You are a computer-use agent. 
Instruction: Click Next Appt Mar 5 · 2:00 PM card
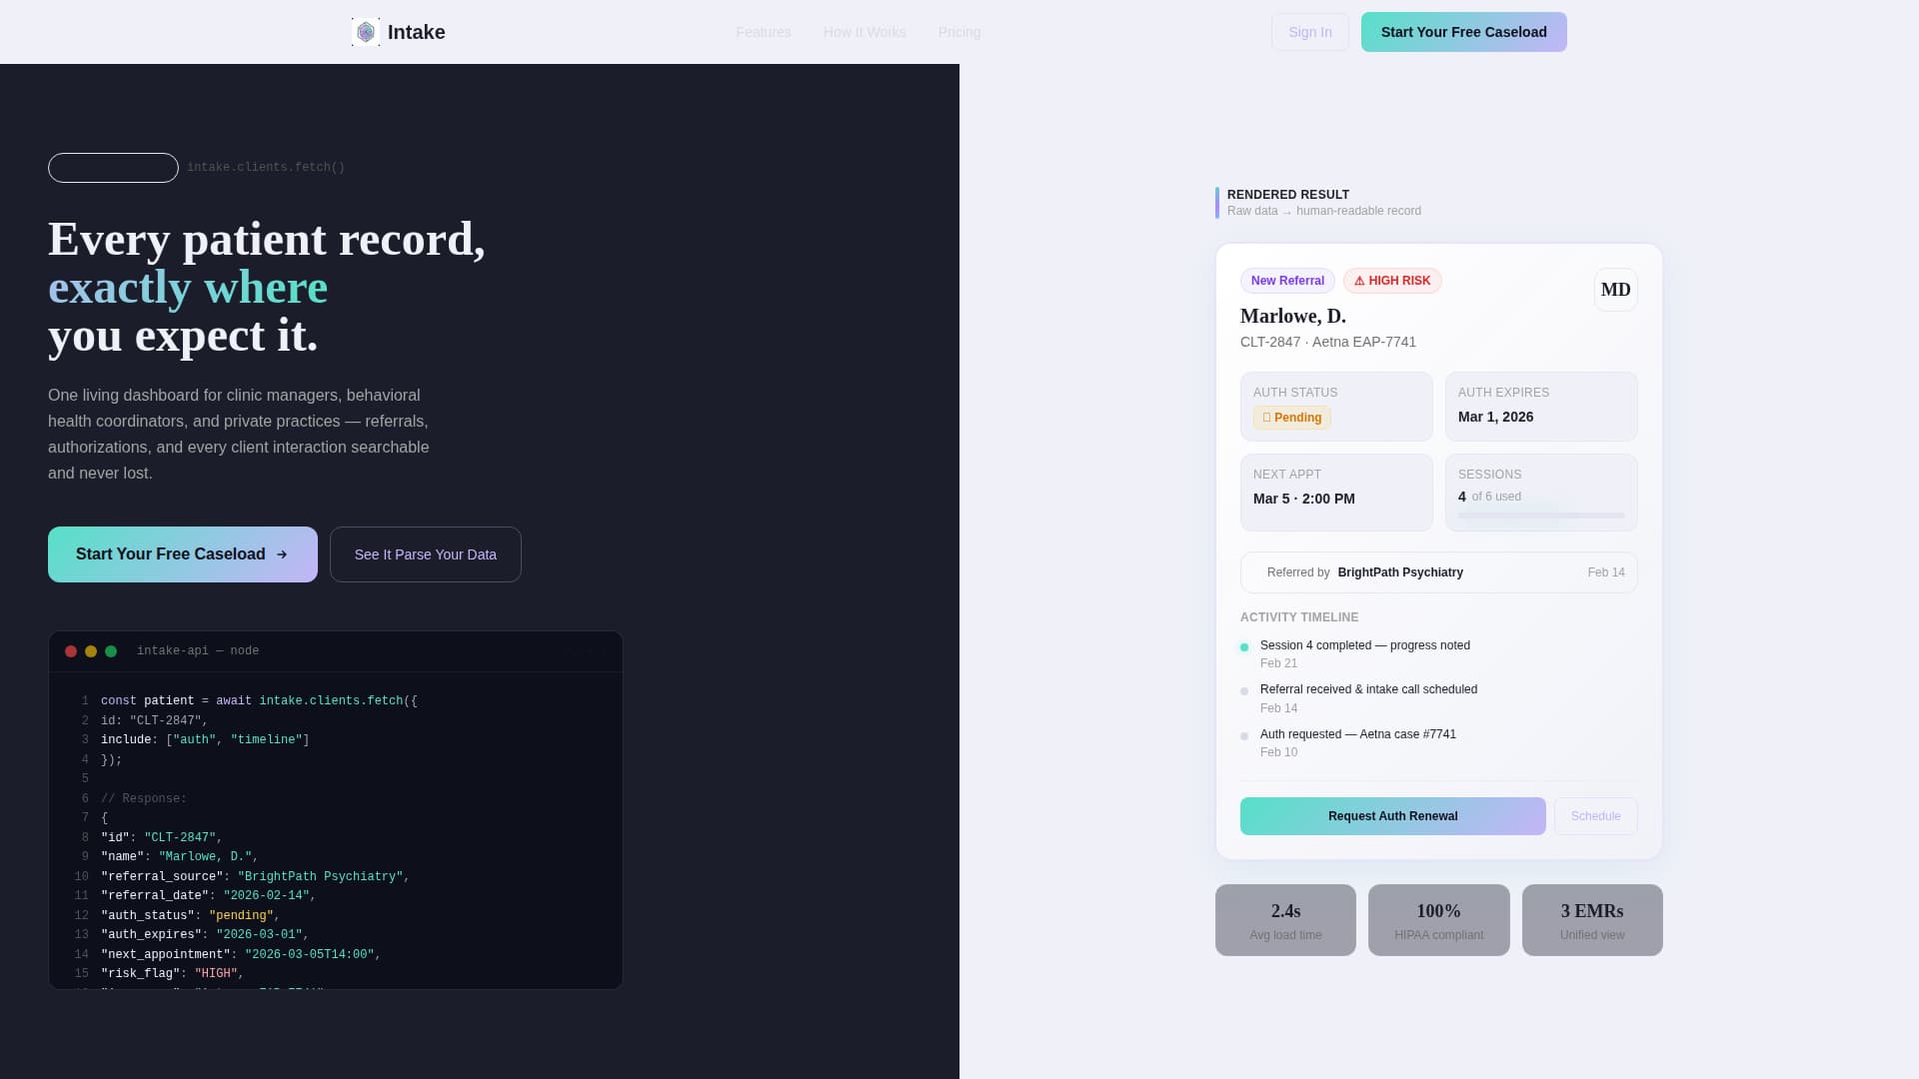tap(1336, 493)
